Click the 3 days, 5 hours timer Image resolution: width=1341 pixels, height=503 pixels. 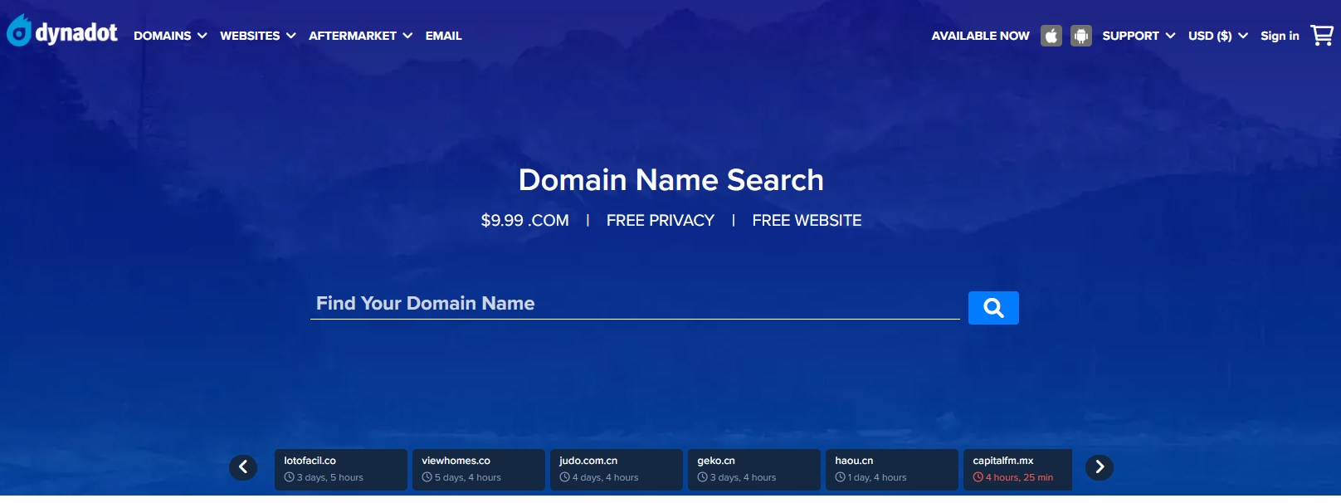[324, 477]
